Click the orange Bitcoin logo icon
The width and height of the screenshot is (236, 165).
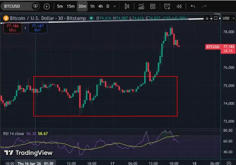click(6, 18)
